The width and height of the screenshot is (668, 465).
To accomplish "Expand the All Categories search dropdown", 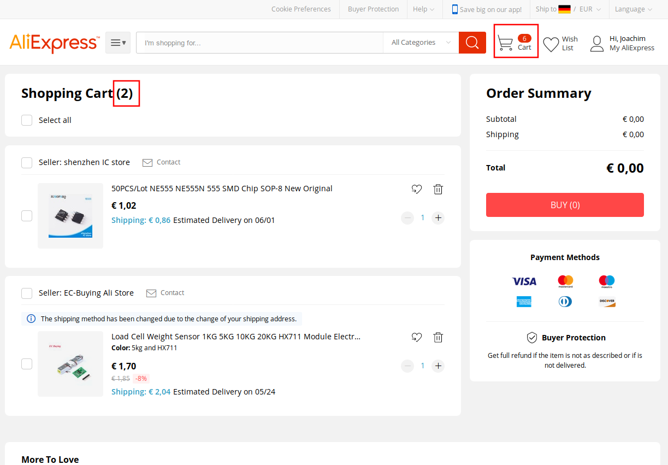I will tap(421, 43).
